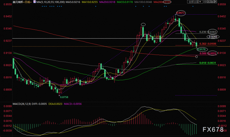Open the MA indicator settings icon
The width and height of the screenshot is (230, 137).
[x=34, y=2]
